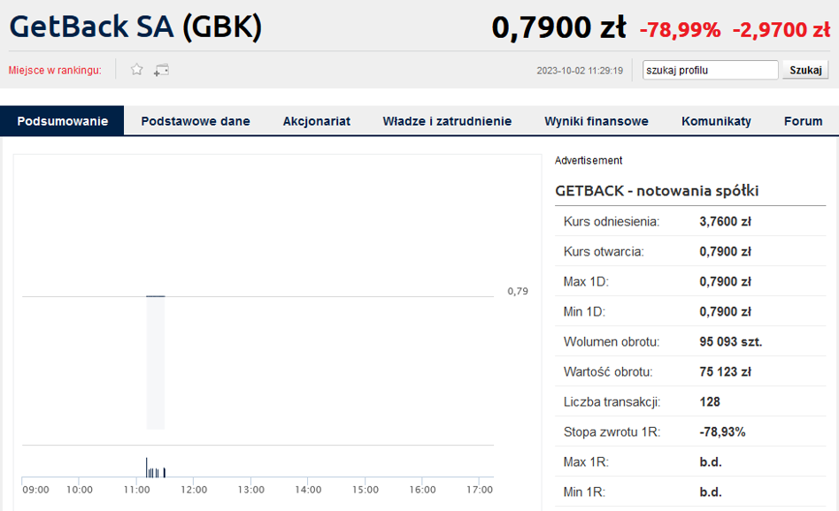
Task: Click the Stopa zwrotu 1R value -78,93%
Action: coord(722,432)
